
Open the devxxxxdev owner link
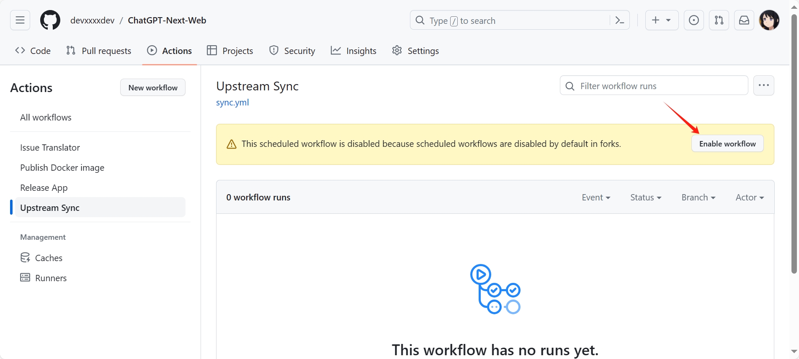click(x=93, y=20)
